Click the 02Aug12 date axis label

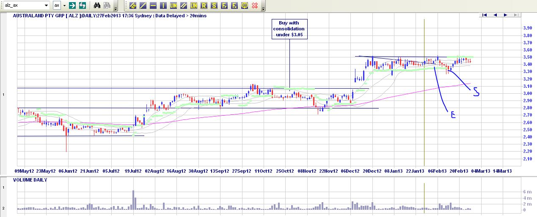point(154,171)
